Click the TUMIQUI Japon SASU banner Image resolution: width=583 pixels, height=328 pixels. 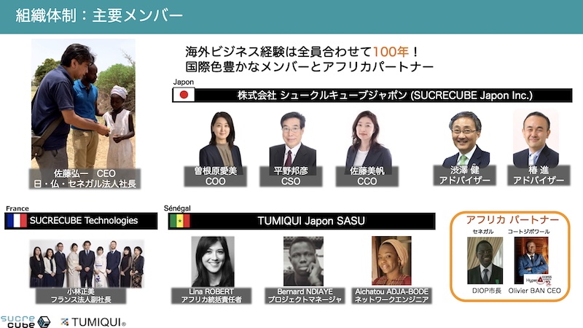[302, 221]
